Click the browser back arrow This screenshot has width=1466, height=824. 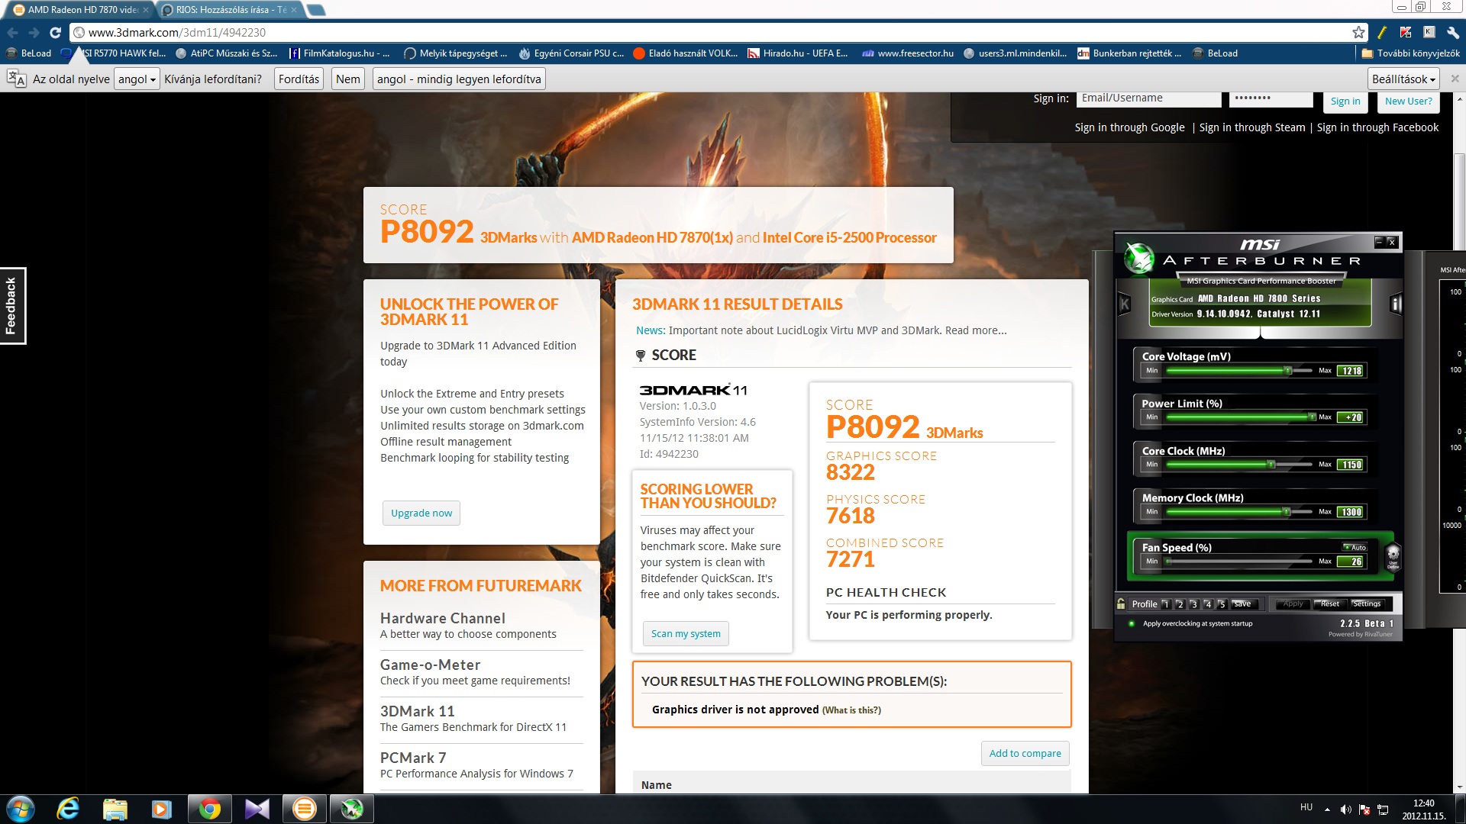pyautogui.click(x=12, y=33)
